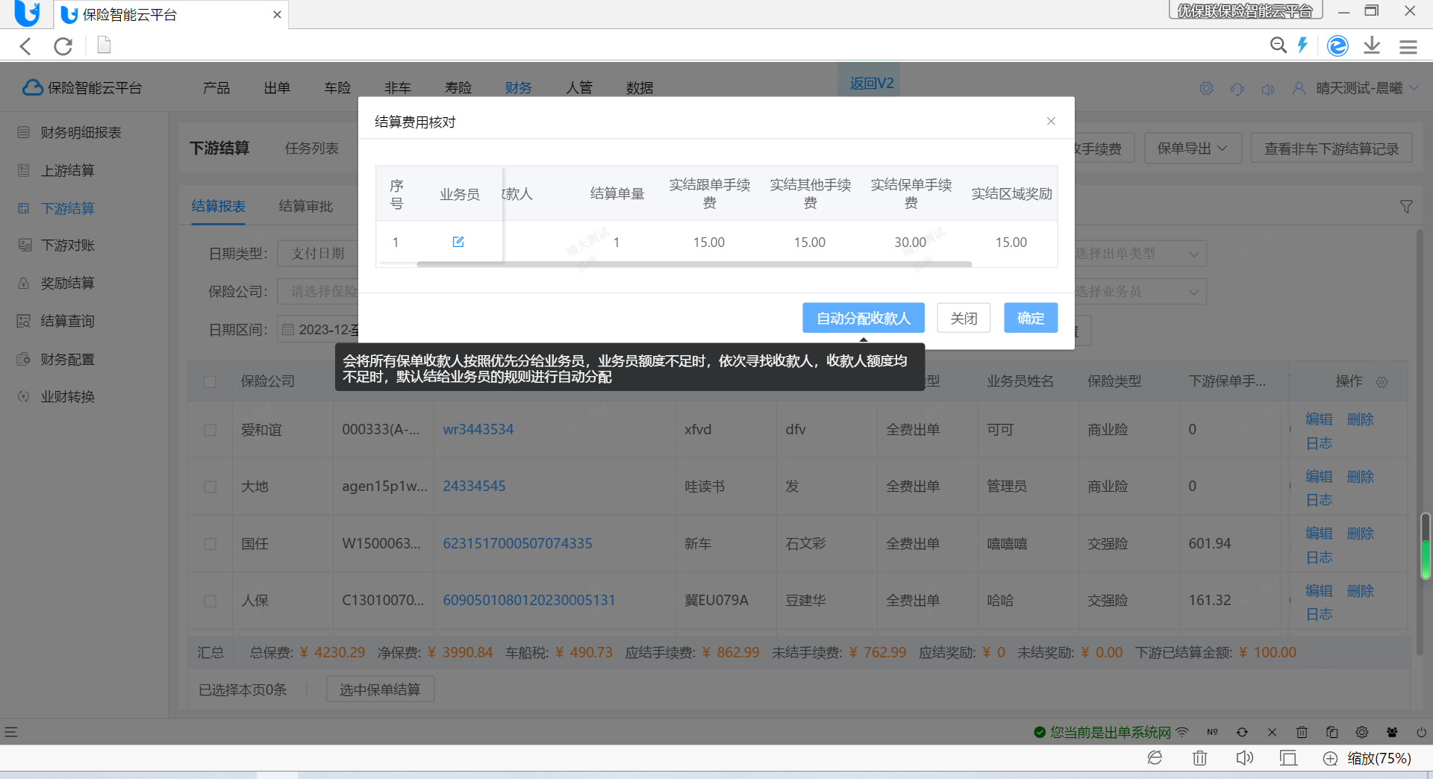Switch to the 结算审批 tab
Screen dimensions: 1433x779
coord(306,206)
